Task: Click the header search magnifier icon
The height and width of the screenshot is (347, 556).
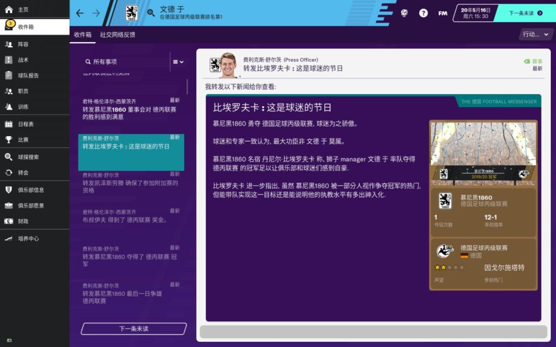Action: [x=151, y=13]
